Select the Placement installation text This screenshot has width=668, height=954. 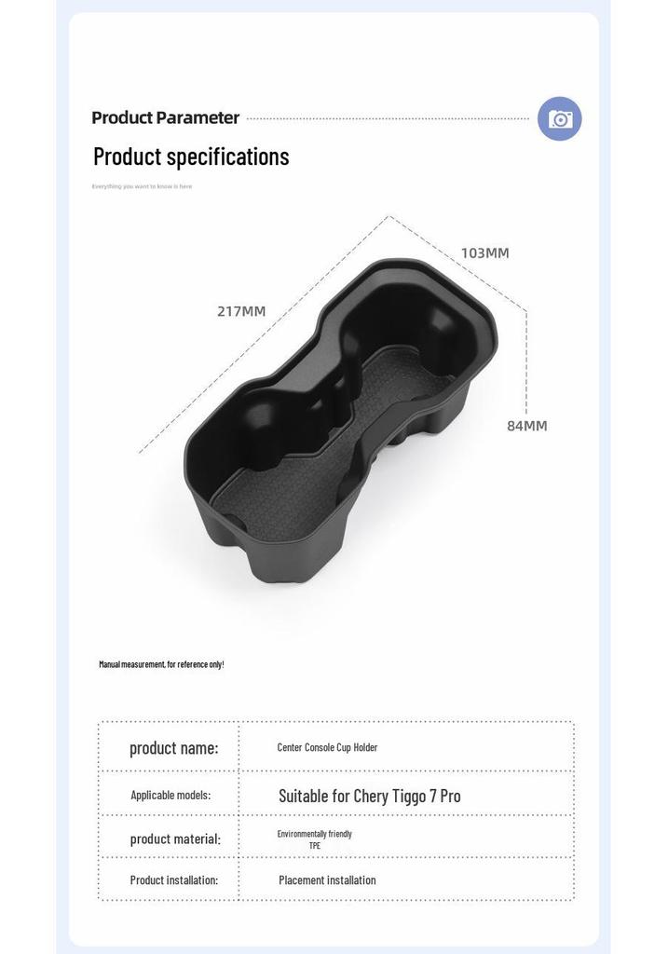[327, 879]
